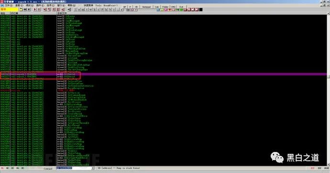Click the Calc quick-launch button
The height and width of the screenshot is (173, 330).
pos(156,7)
